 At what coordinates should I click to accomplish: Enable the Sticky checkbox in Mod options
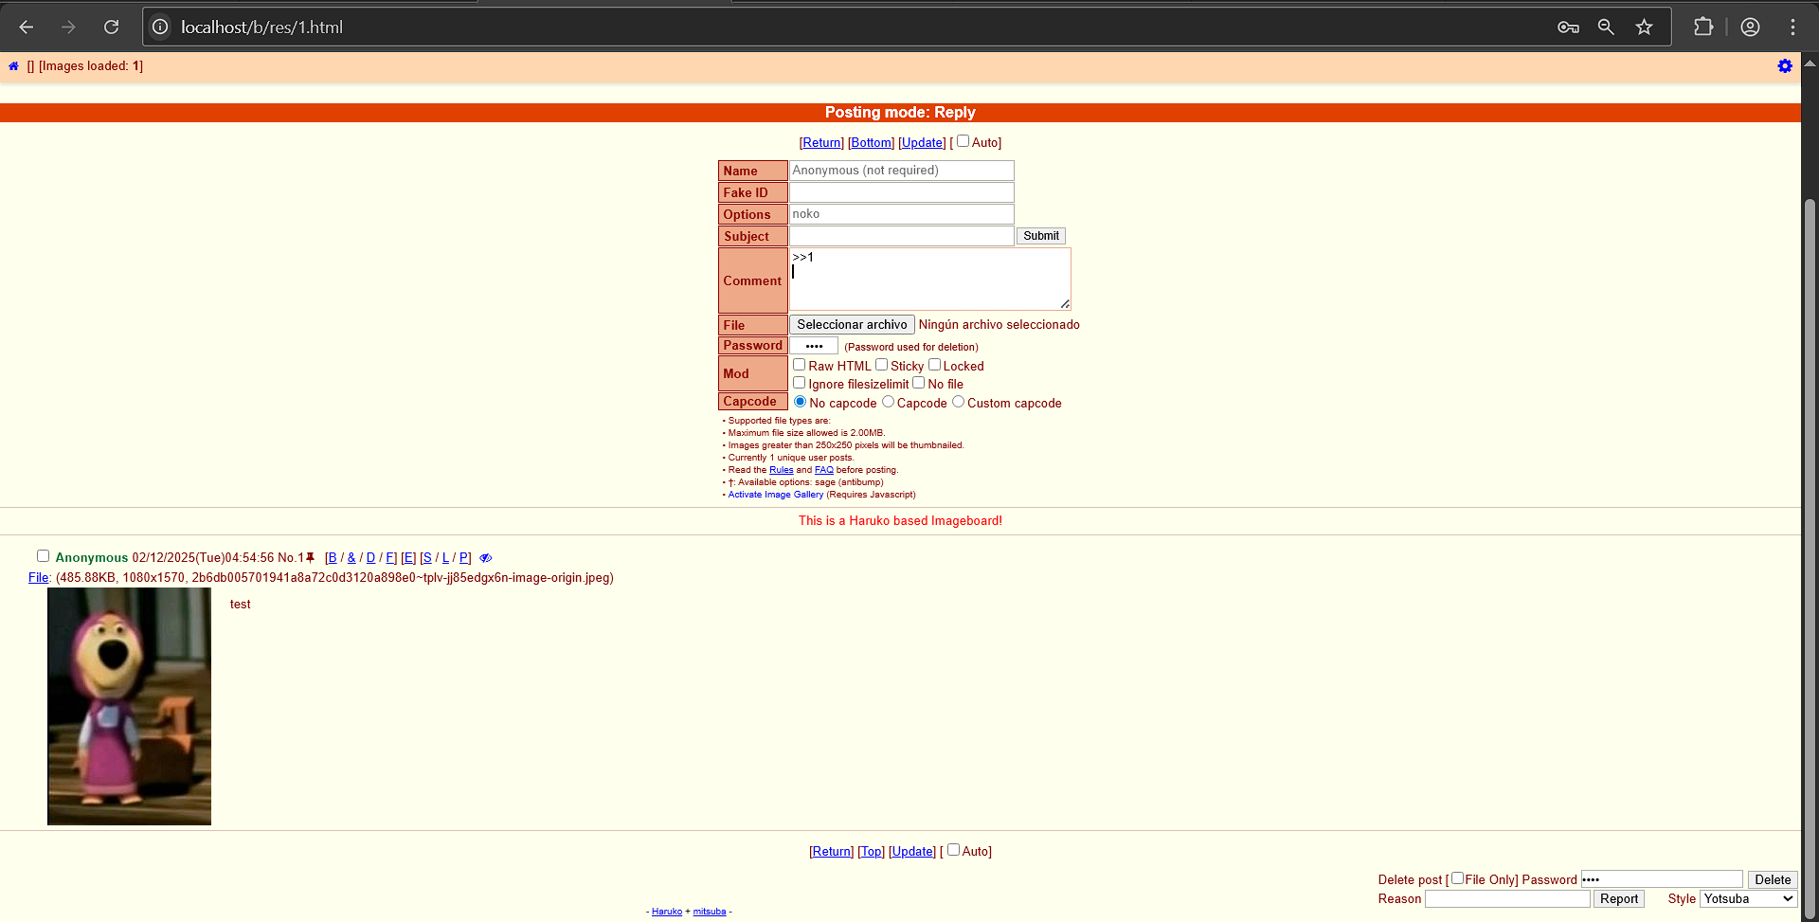click(x=881, y=365)
